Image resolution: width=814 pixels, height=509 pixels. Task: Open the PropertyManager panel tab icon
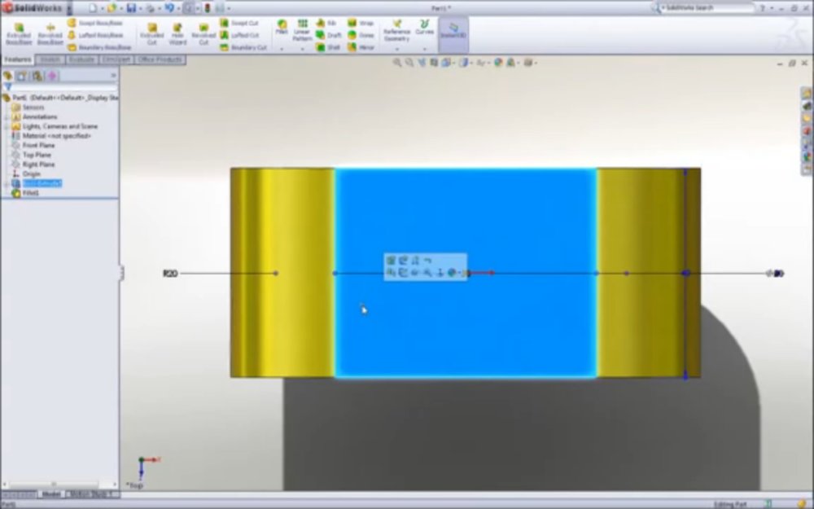[22, 76]
